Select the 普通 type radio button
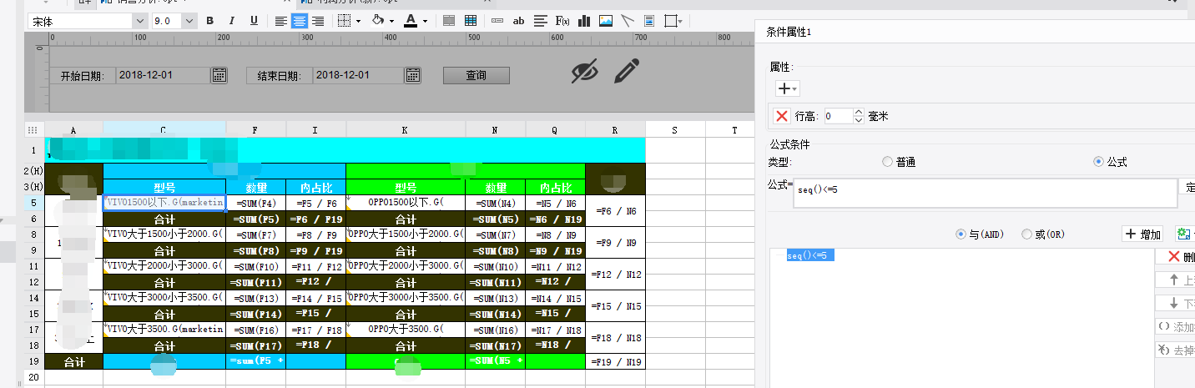This screenshot has width=1195, height=388. pos(887,162)
